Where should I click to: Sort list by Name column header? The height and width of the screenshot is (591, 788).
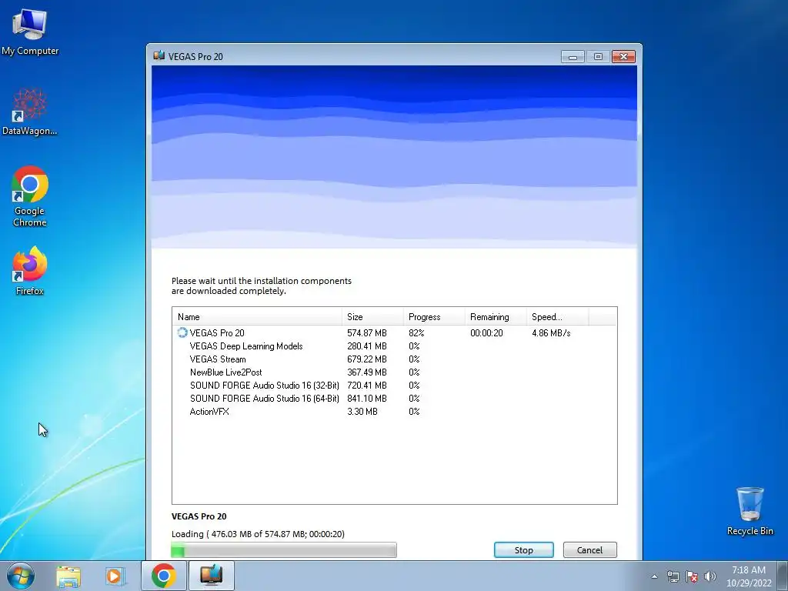click(257, 316)
